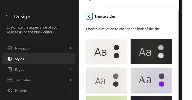The width and height of the screenshot is (192, 100).
Task: Click the Pages document icon
Action: pos(10,69)
